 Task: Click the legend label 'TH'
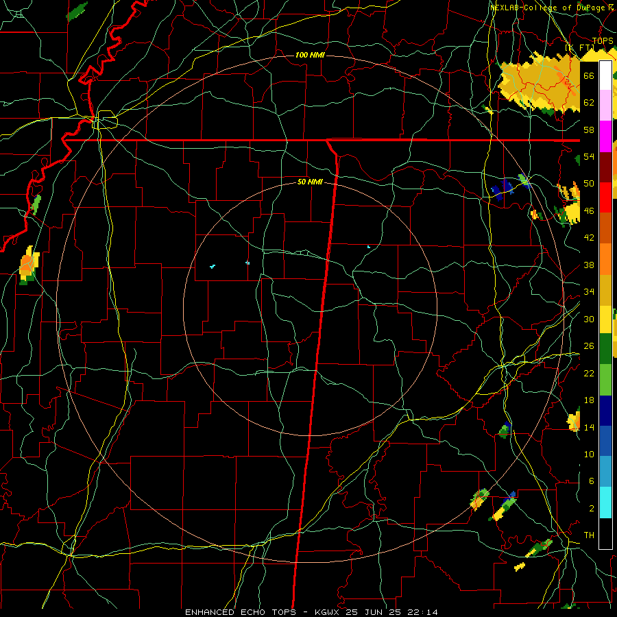(x=589, y=535)
